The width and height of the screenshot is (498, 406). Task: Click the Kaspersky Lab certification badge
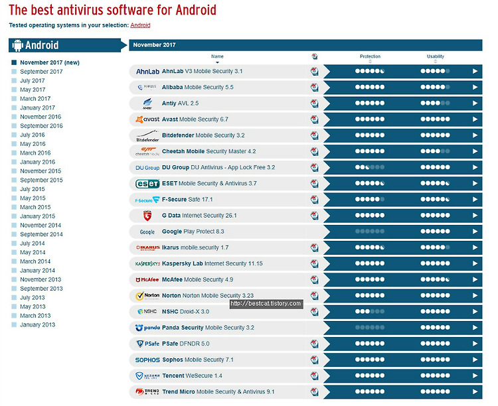point(315,263)
